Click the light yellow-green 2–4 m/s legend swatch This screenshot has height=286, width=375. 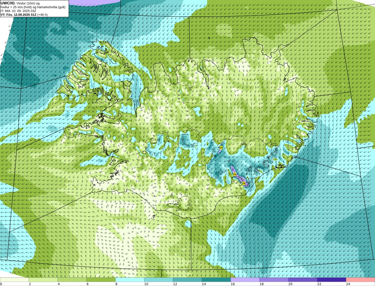(x=43, y=280)
